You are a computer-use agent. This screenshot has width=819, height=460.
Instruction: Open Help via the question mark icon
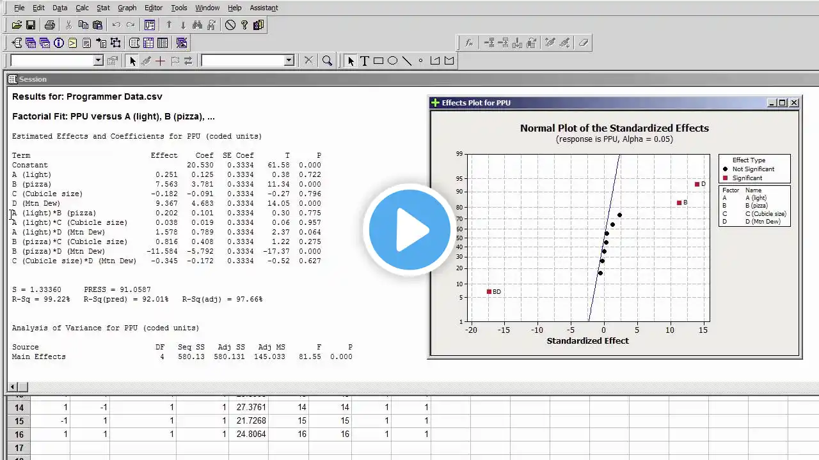pos(244,25)
